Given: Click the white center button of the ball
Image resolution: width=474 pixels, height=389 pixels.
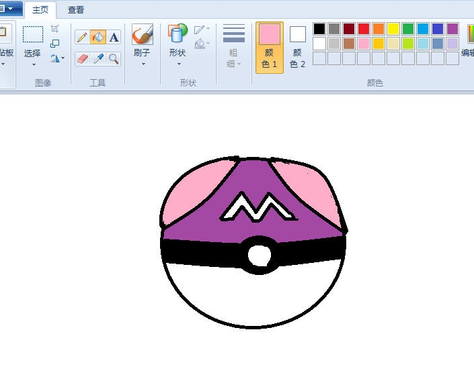Looking at the screenshot, I should [x=260, y=255].
